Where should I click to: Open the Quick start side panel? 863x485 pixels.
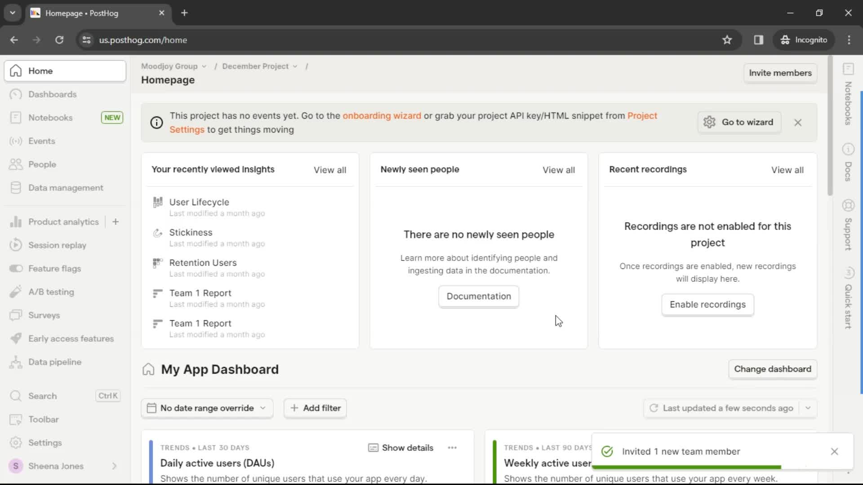pos(848,298)
